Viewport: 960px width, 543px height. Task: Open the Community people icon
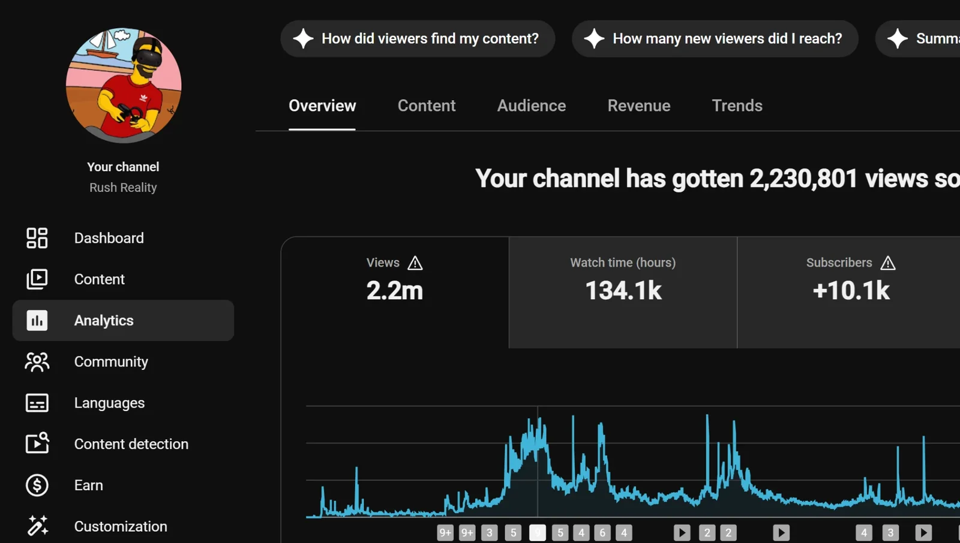coord(37,361)
